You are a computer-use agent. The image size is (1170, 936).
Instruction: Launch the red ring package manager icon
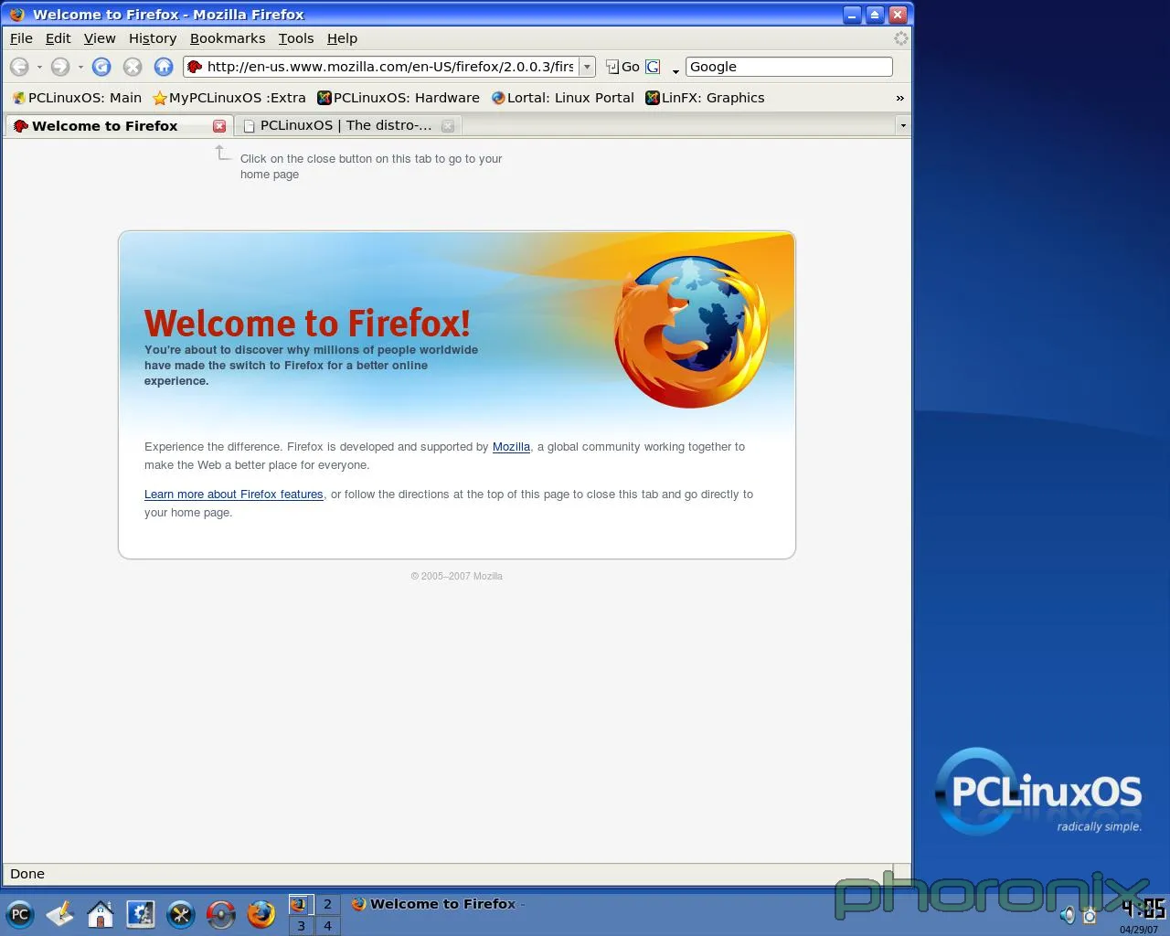pos(220,914)
